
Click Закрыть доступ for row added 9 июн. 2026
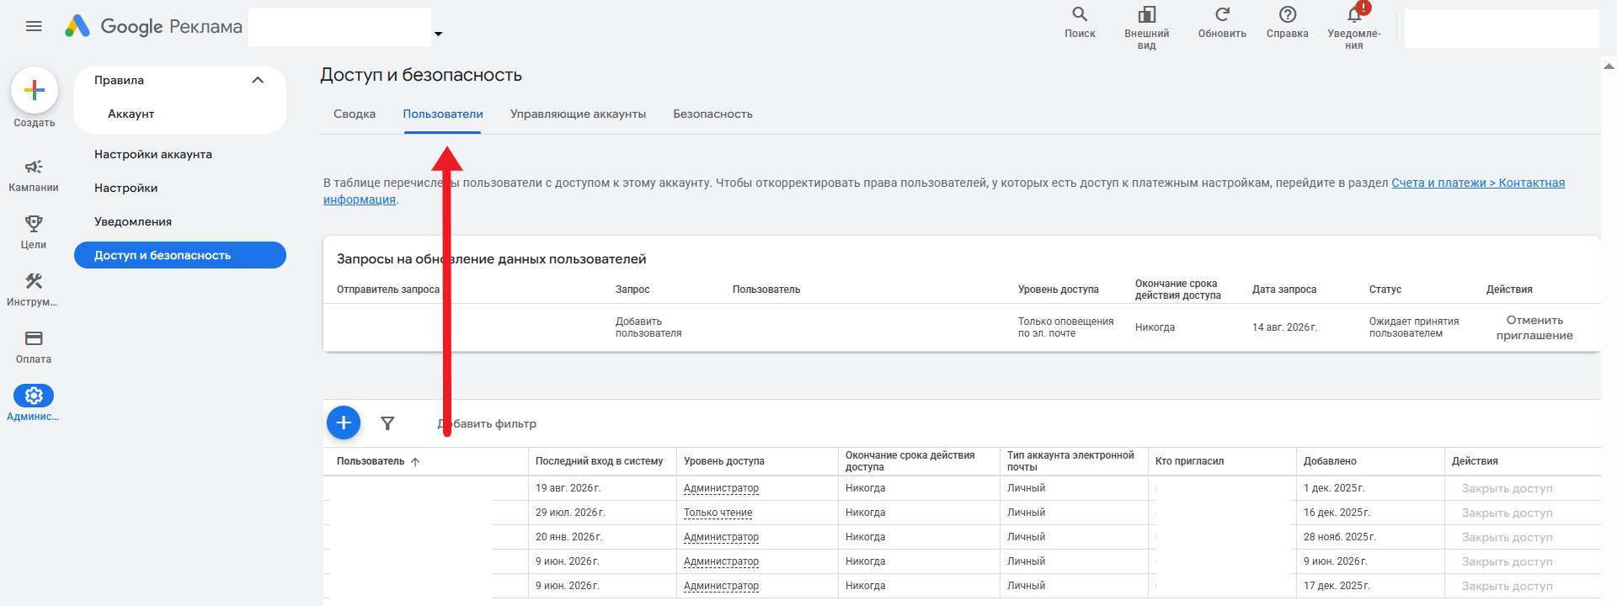1507,561
